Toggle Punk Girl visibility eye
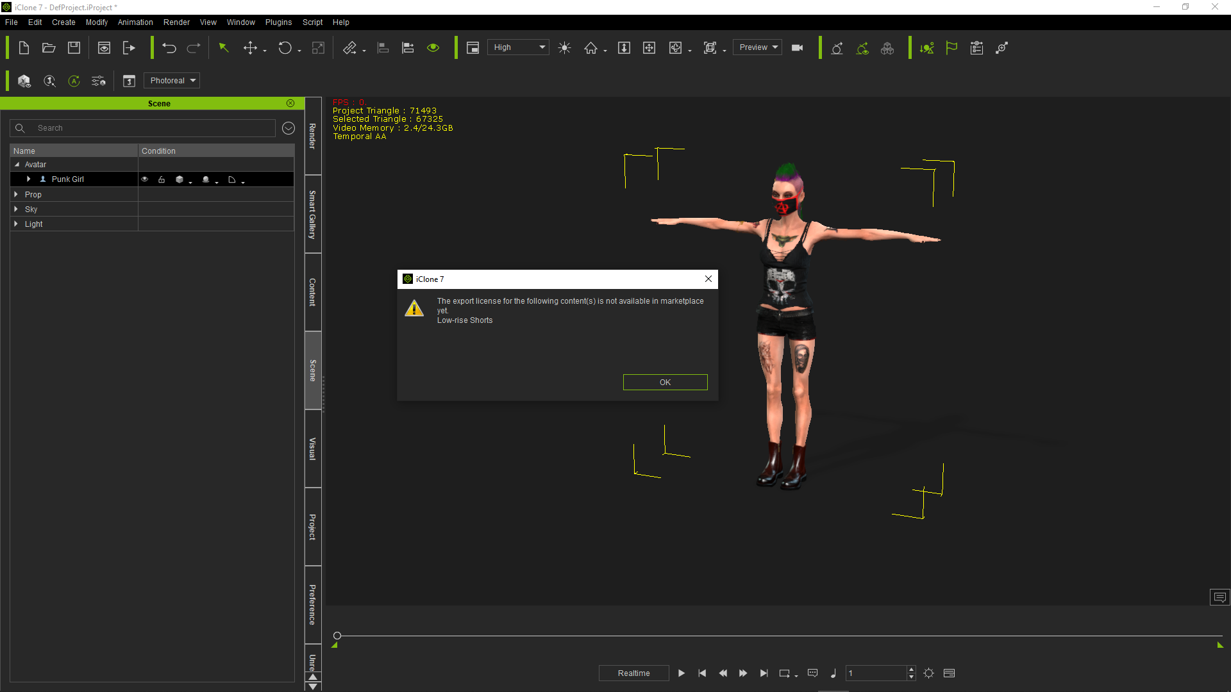This screenshot has width=1231, height=692. tap(145, 179)
